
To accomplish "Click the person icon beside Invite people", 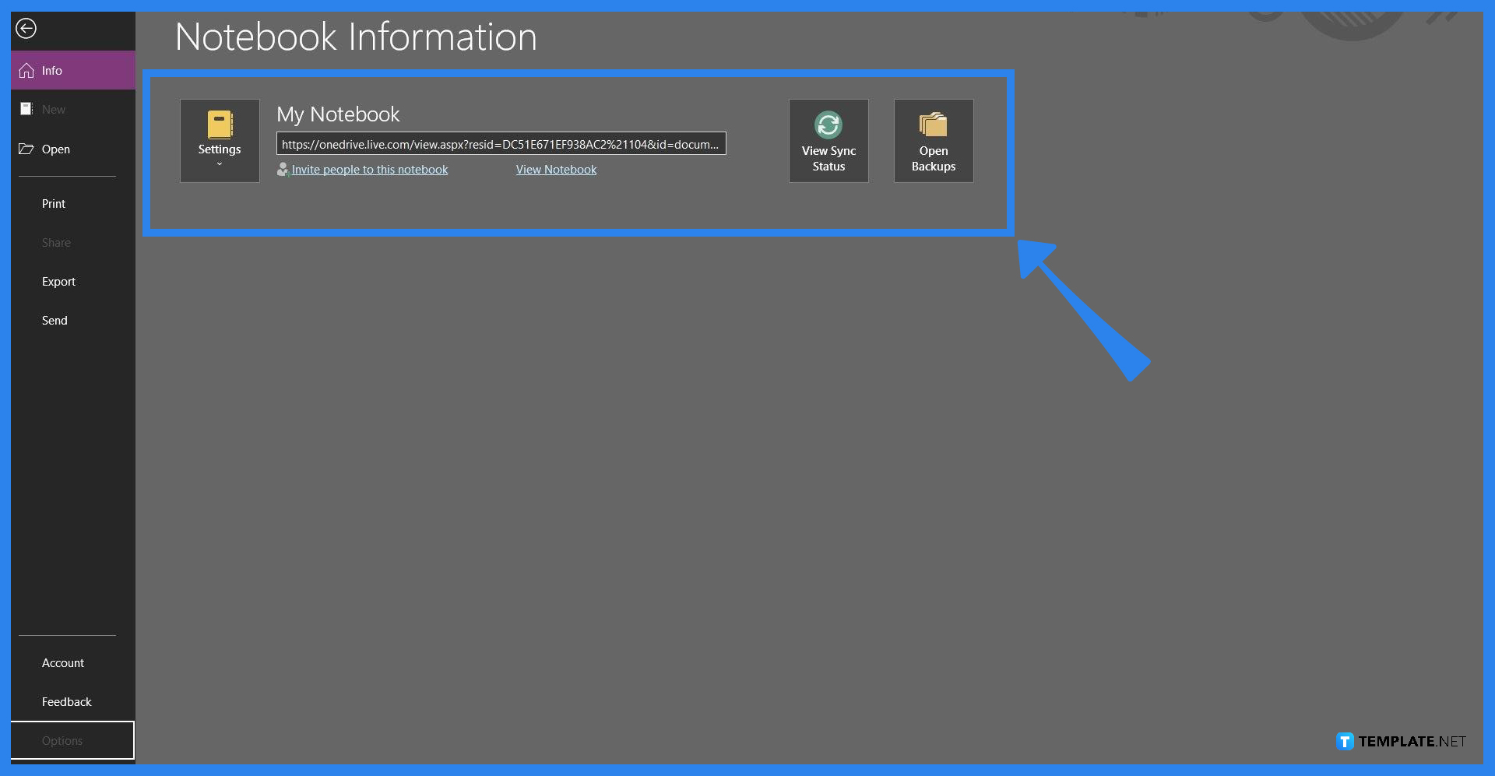I will coord(283,170).
